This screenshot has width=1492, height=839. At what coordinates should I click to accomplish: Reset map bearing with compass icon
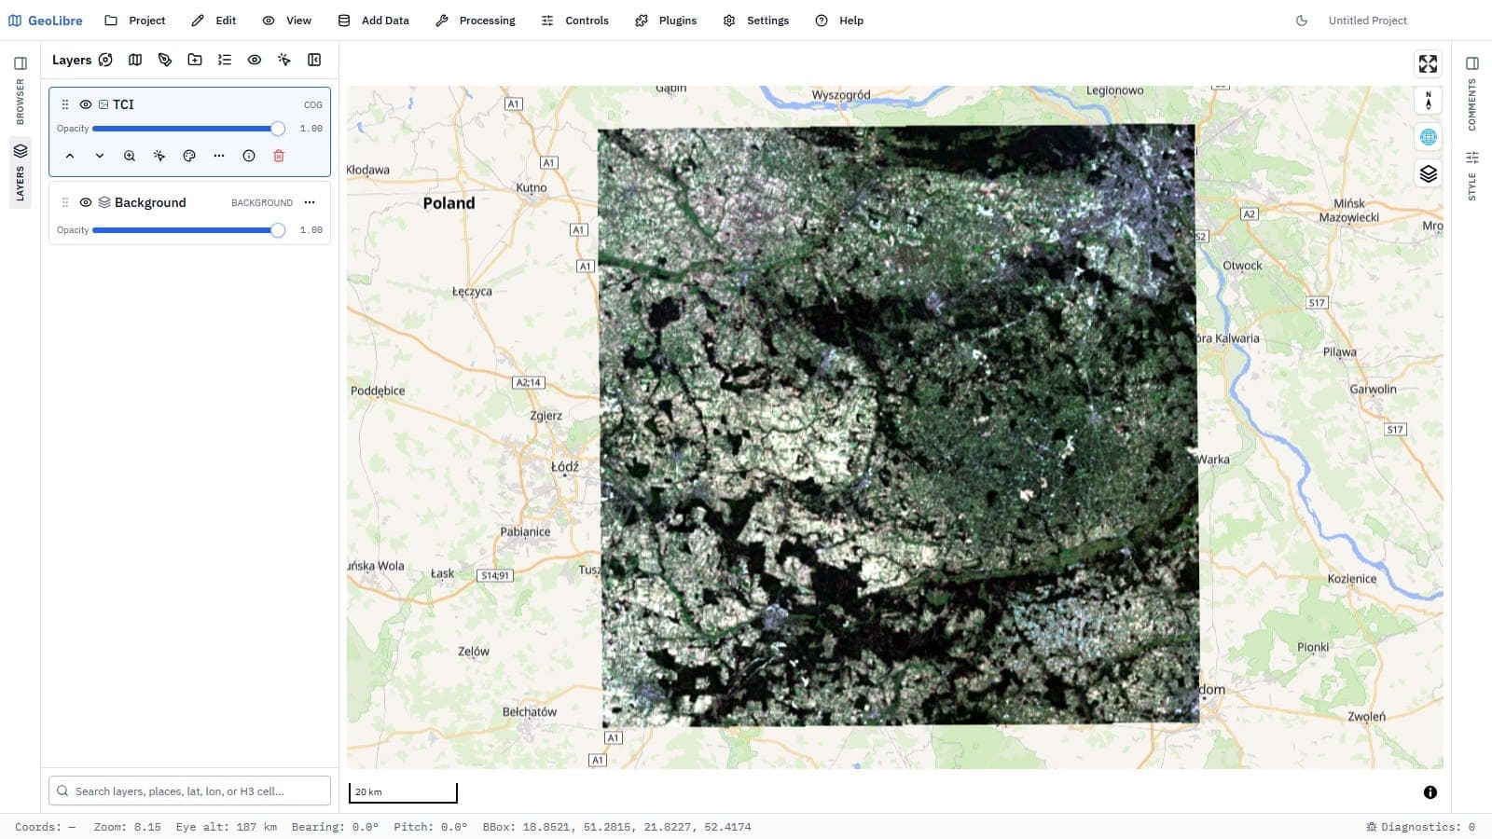click(x=1428, y=101)
